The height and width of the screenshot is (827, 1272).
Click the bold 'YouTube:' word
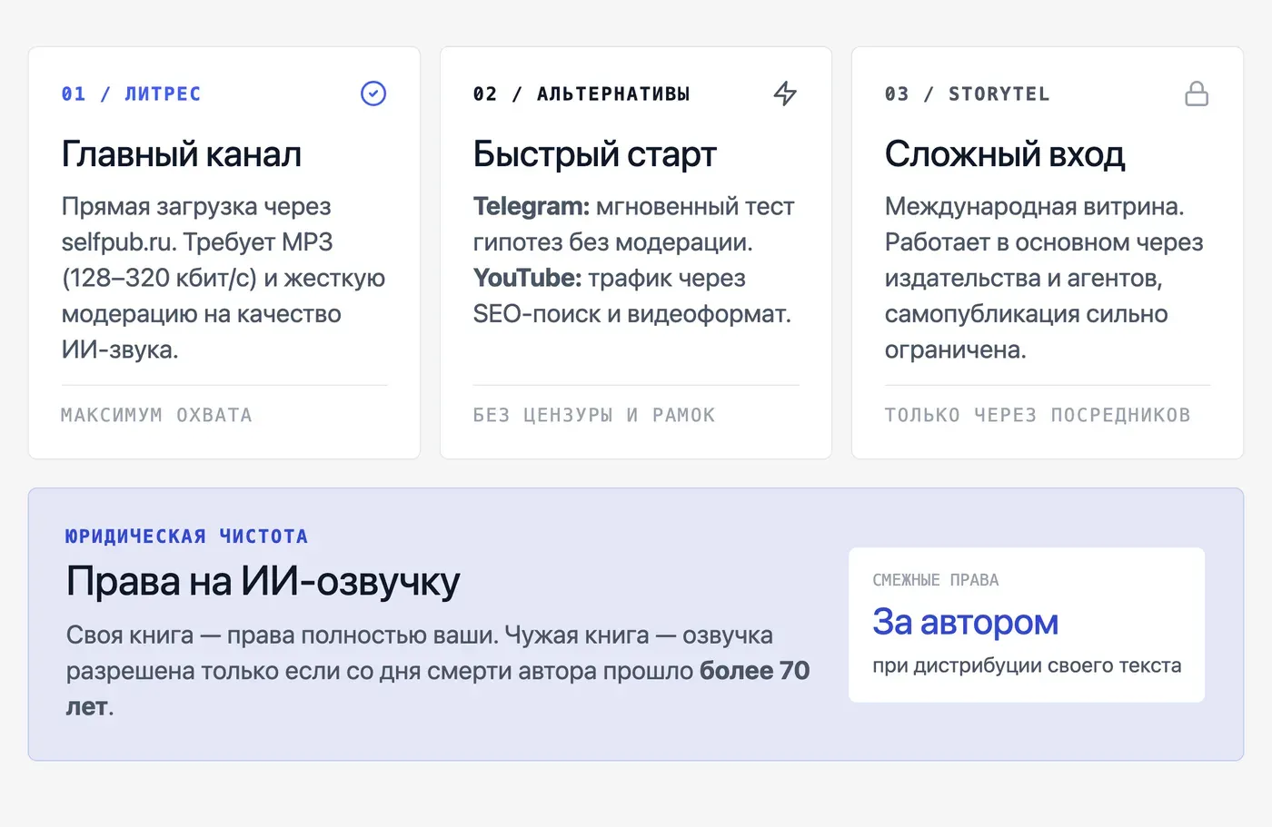pos(527,278)
